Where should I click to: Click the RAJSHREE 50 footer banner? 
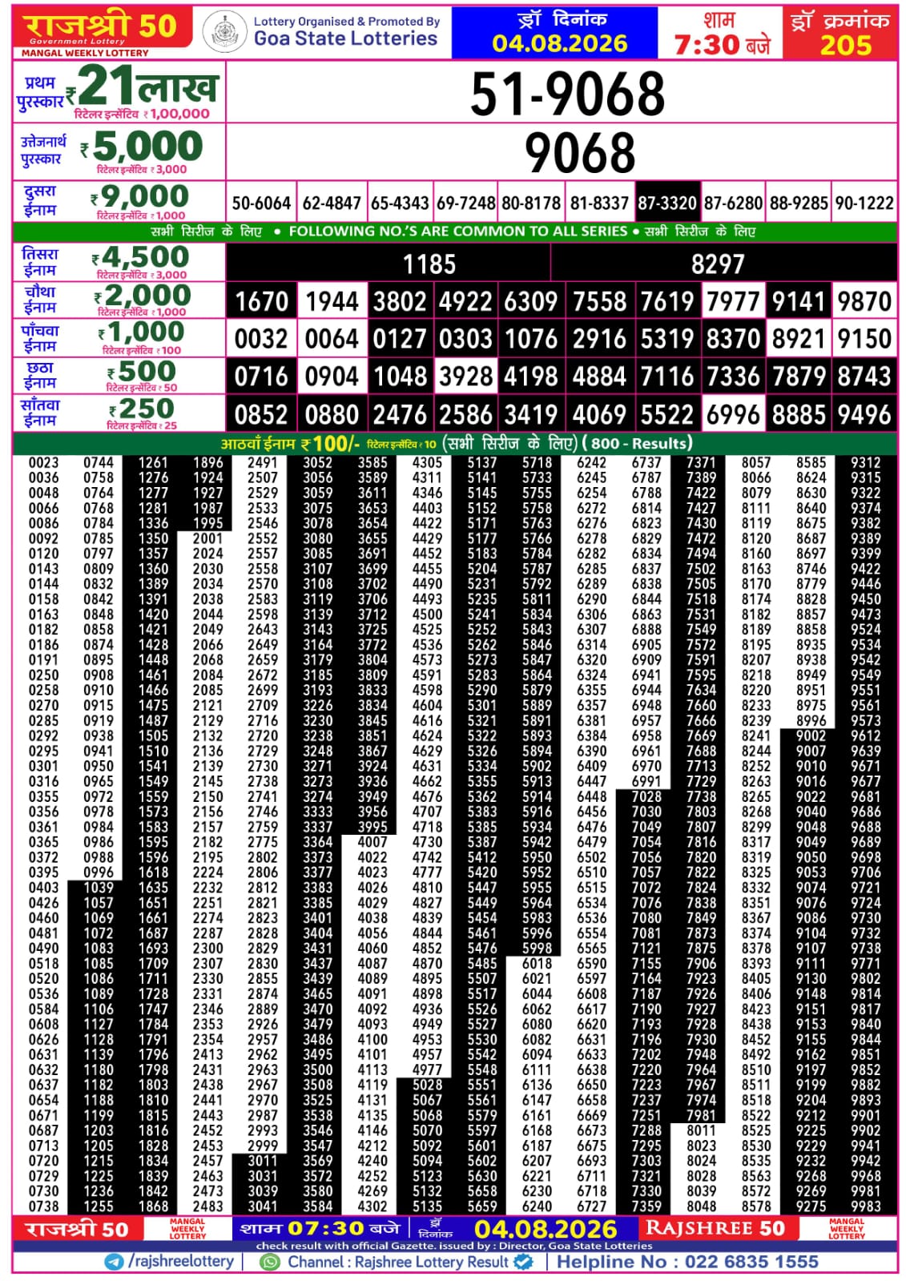[715, 1228]
